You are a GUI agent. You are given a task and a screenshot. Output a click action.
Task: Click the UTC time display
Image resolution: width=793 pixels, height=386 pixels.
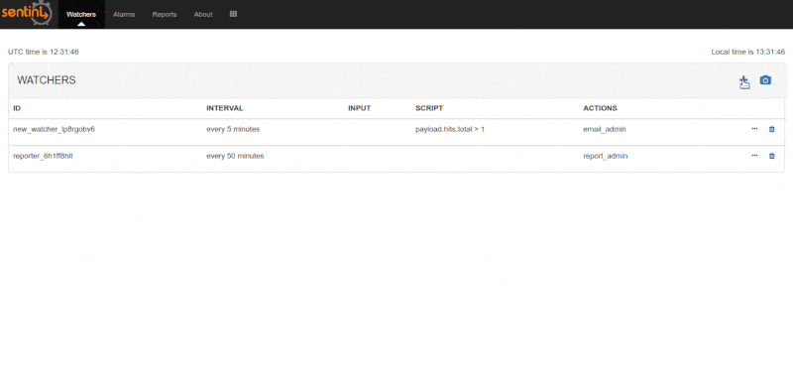(44, 52)
